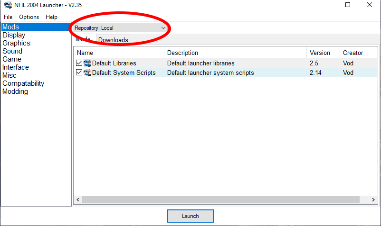381x226 pixels.
Task: Click 'Default launcher system scripts' description
Action: pyautogui.click(x=210, y=72)
